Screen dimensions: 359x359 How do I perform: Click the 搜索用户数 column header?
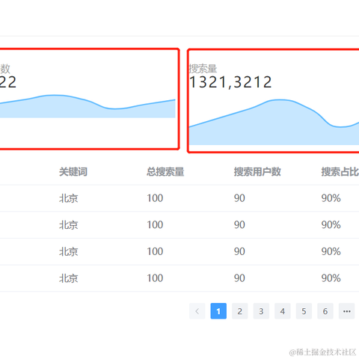pyautogui.click(x=257, y=172)
